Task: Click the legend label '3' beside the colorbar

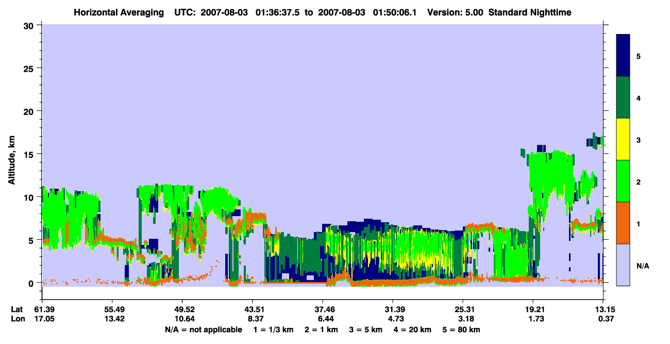Action: point(639,140)
